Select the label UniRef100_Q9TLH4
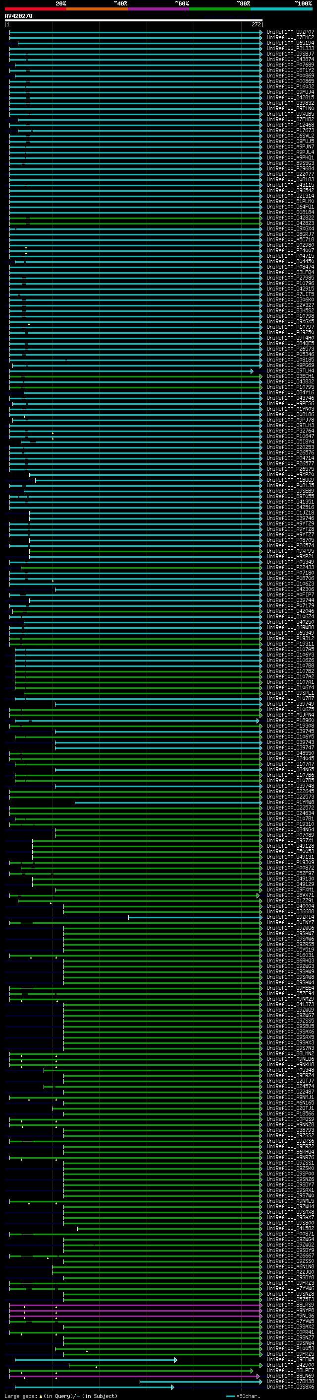Viewport: 317px width, 1400px height. tap(290, 370)
